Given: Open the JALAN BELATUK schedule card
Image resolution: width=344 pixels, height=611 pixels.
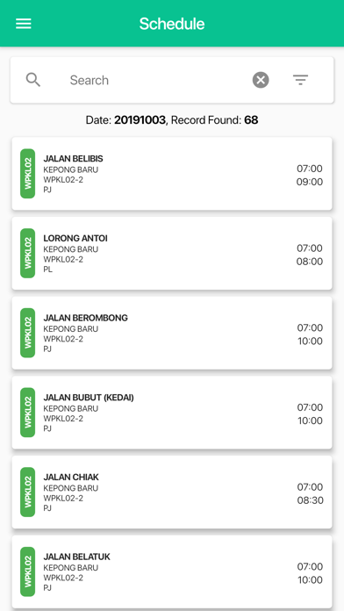Looking at the screenshot, I should pos(172,571).
